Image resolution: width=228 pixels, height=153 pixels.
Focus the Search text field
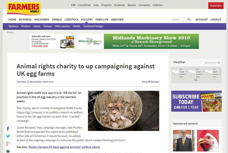(179, 19)
